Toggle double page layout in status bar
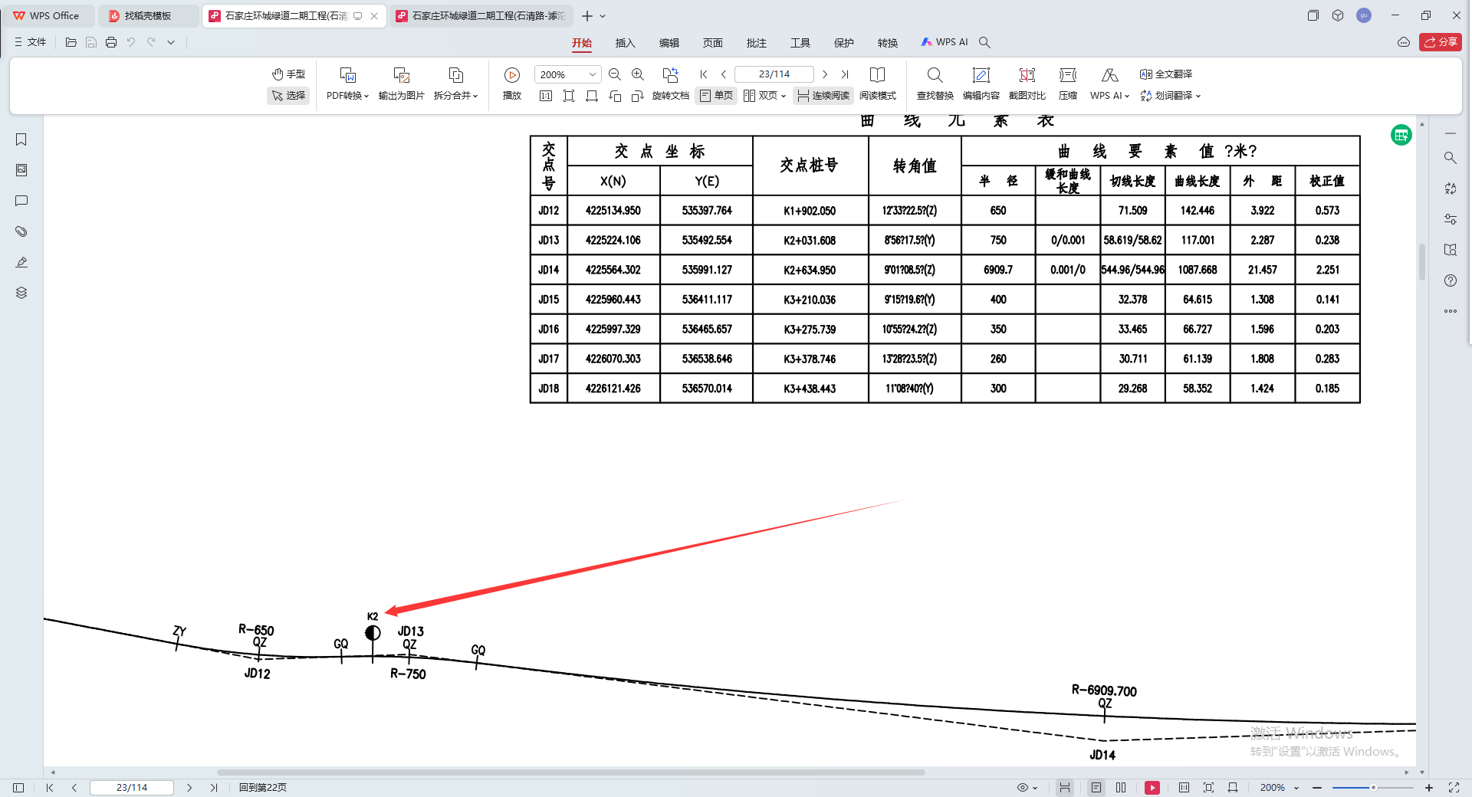The width and height of the screenshot is (1472, 797). pos(1121,788)
